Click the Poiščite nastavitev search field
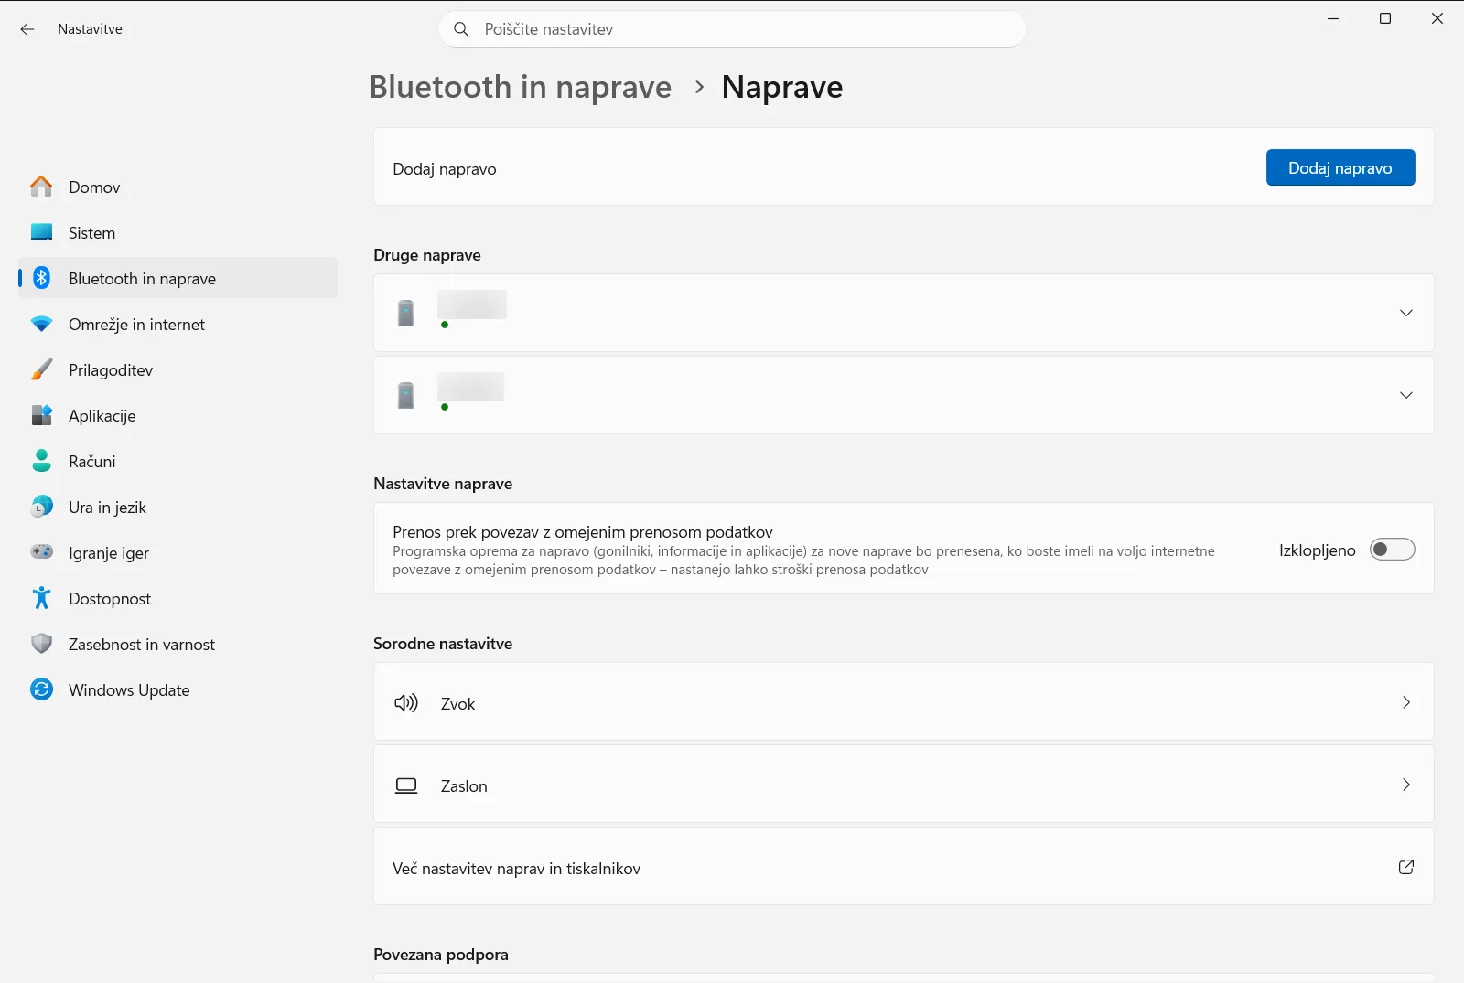The height and width of the screenshot is (983, 1464). [x=732, y=29]
